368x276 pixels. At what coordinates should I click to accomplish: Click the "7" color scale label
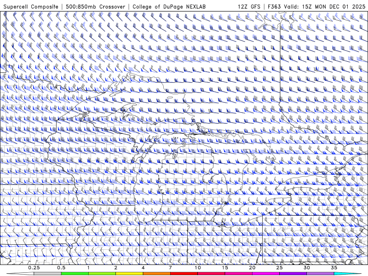point(170,268)
